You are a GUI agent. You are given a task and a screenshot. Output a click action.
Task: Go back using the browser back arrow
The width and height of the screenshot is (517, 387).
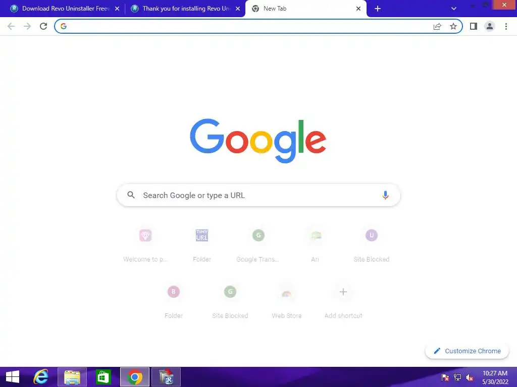11,26
